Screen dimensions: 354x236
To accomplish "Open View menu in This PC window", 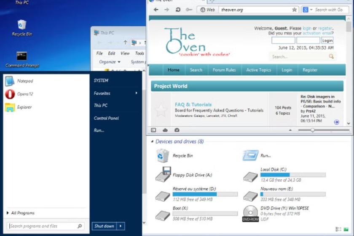I will tap(125, 53).
